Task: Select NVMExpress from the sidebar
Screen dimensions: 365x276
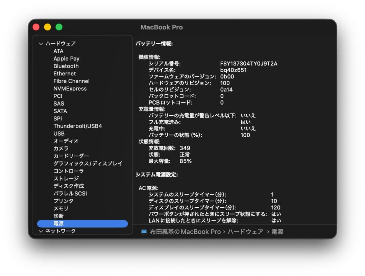Action: click(x=70, y=89)
